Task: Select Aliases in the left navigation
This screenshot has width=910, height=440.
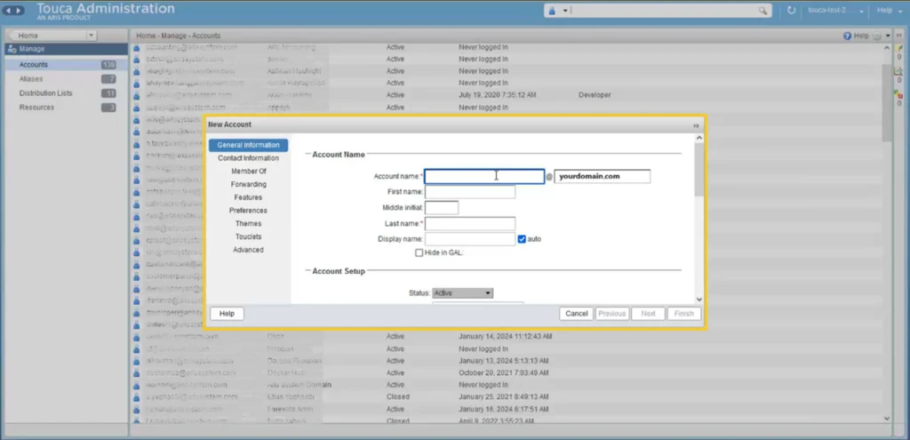Action: click(66, 79)
